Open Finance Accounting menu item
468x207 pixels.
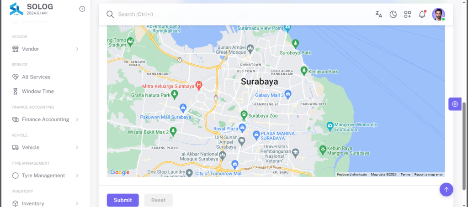(x=45, y=119)
